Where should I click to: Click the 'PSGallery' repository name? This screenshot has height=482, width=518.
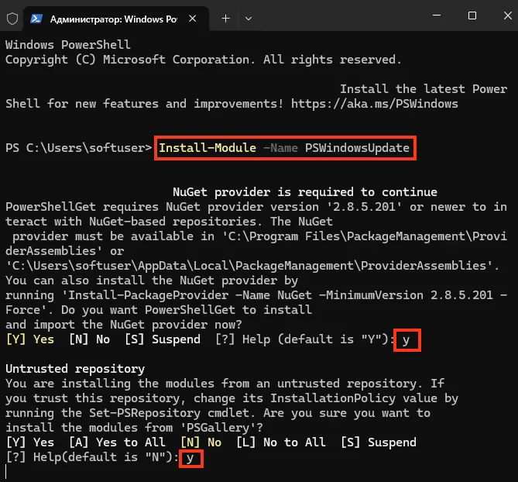click(x=218, y=428)
